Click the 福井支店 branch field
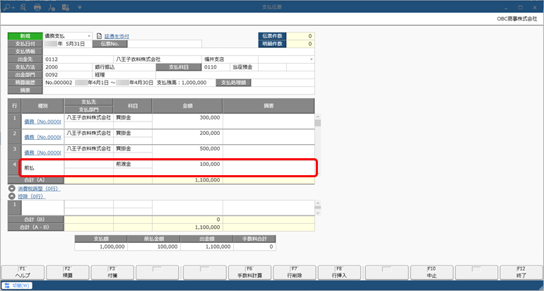 click(230, 59)
